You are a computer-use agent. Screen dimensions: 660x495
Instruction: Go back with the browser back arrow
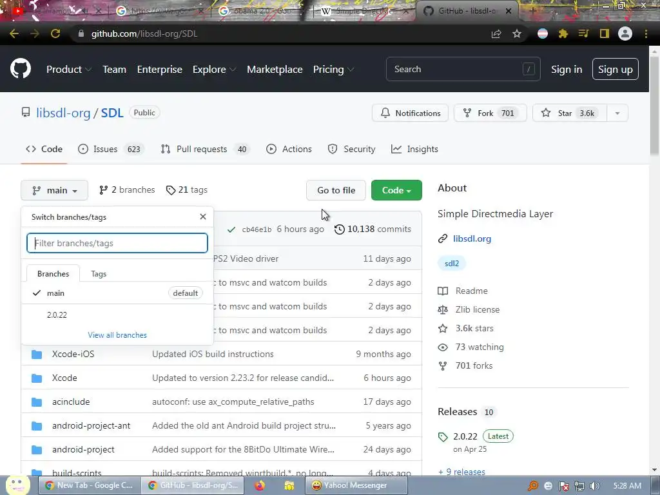(x=14, y=34)
